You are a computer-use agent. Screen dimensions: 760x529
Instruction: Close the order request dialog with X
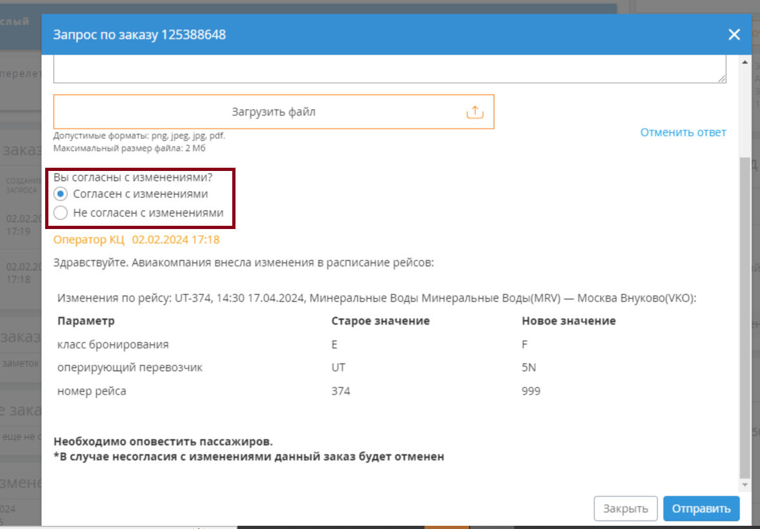pos(734,35)
